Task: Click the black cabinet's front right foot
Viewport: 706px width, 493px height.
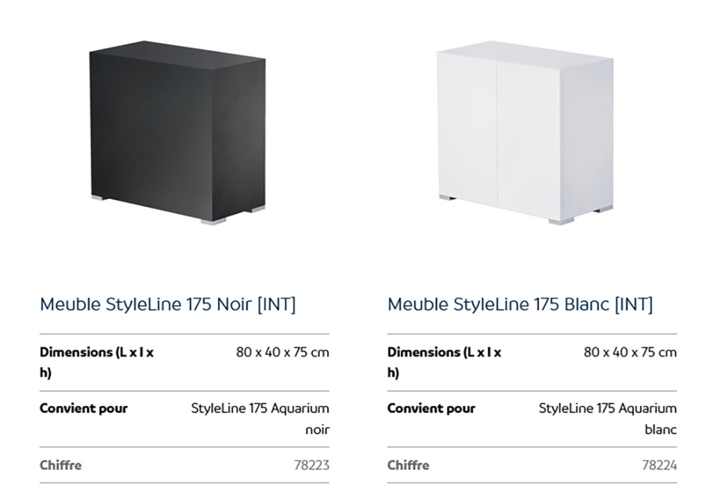Action: click(x=214, y=221)
